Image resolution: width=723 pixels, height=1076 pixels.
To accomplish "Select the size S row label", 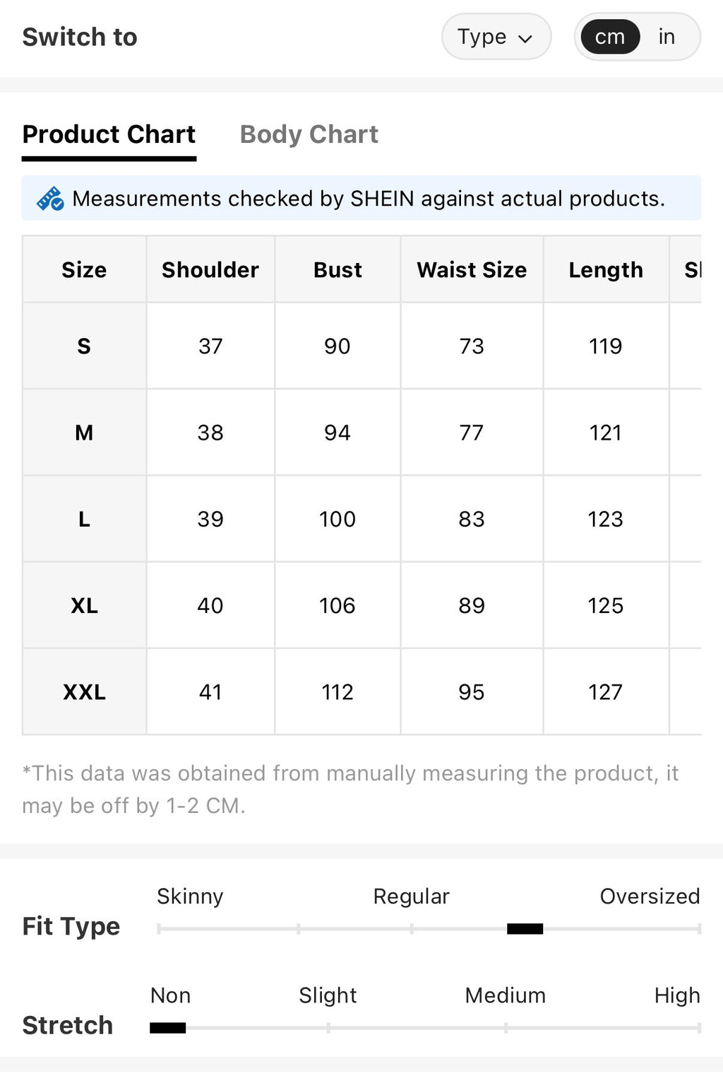I will [84, 346].
